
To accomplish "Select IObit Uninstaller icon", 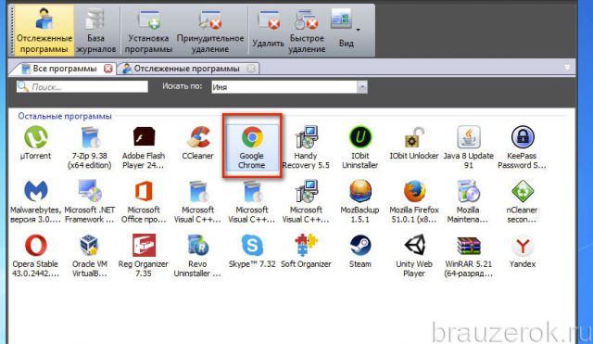I will (x=360, y=137).
